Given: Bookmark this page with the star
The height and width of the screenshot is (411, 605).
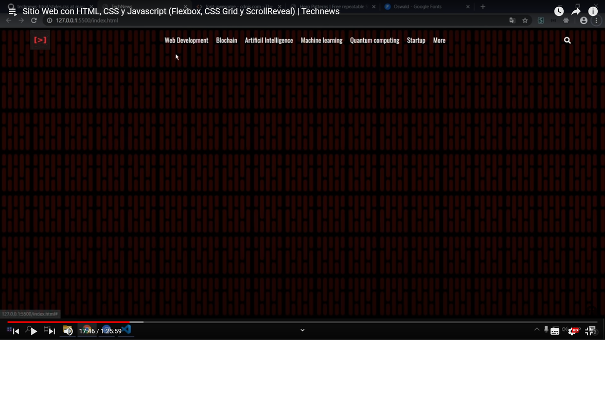Looking at the screenshot, I should (x=525, y=21).
